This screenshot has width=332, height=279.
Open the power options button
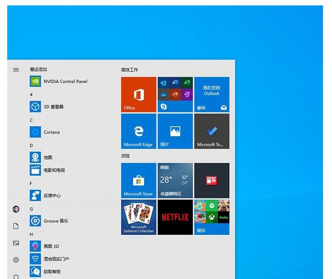(x=16, y=276)
